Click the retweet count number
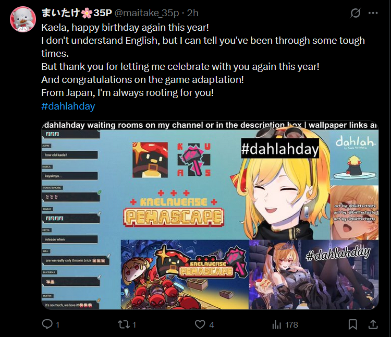 point(134,325)
